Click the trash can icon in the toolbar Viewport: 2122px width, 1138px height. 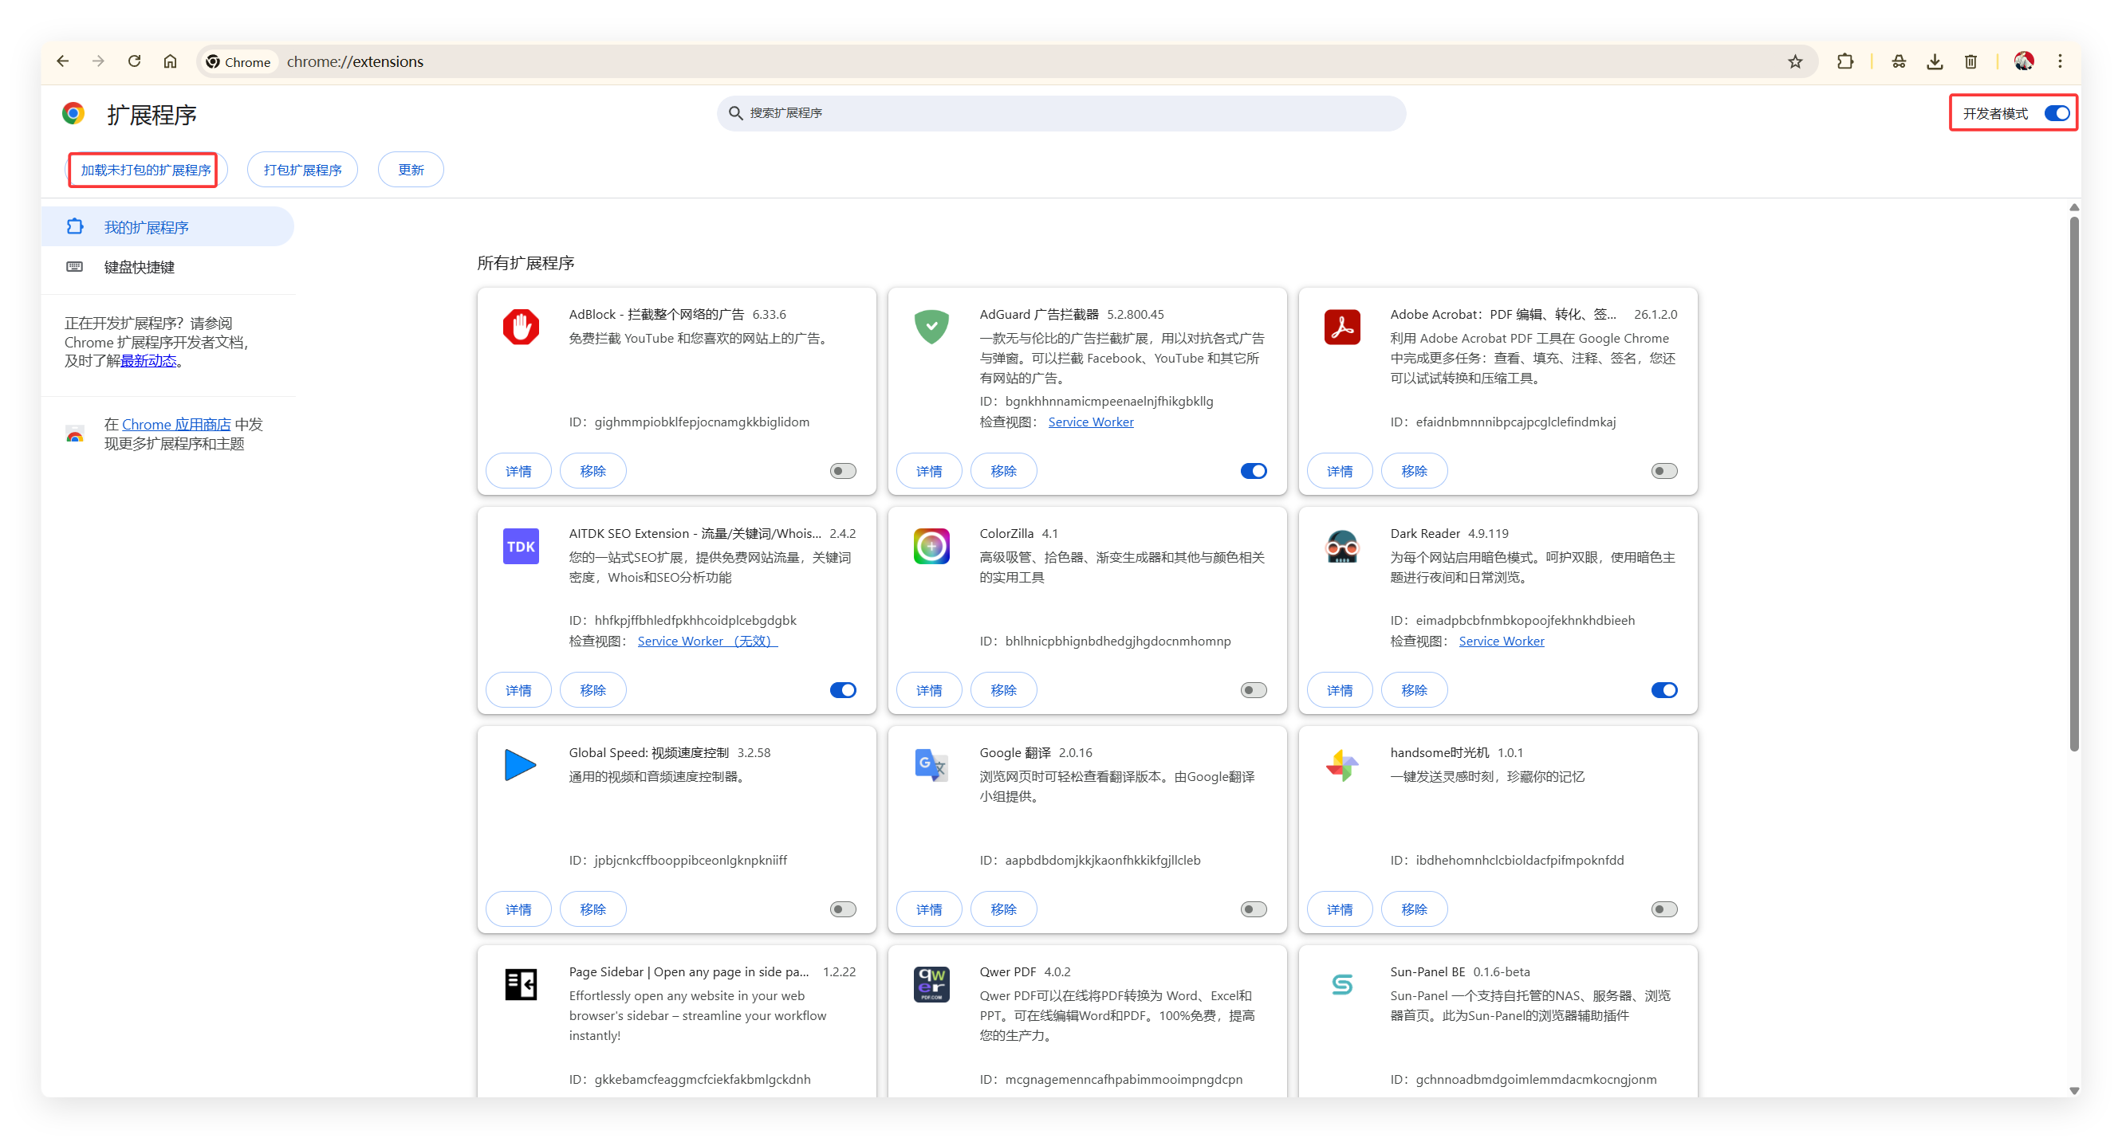click(1970, 61)
